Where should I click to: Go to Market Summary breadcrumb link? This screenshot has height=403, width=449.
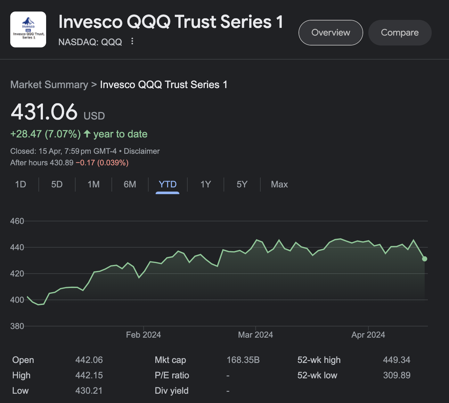click(49, 85)
